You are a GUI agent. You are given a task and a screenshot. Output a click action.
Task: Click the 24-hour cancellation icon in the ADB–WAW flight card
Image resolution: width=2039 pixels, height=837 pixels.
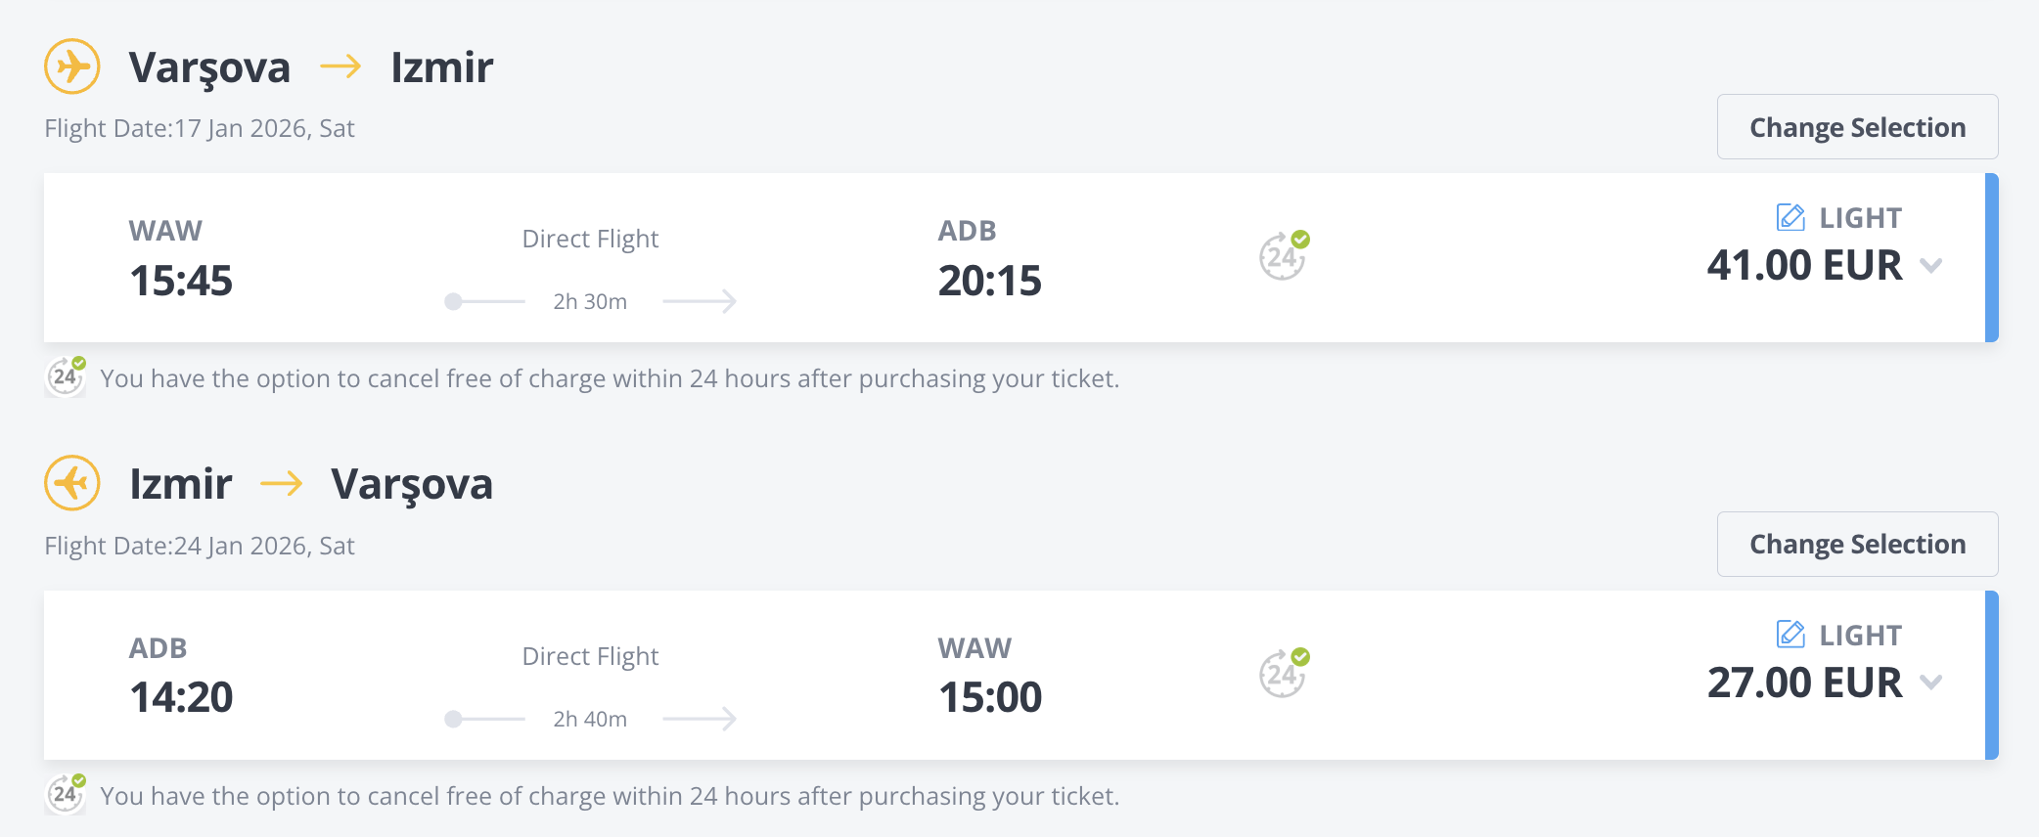[x=1283, y=674]
